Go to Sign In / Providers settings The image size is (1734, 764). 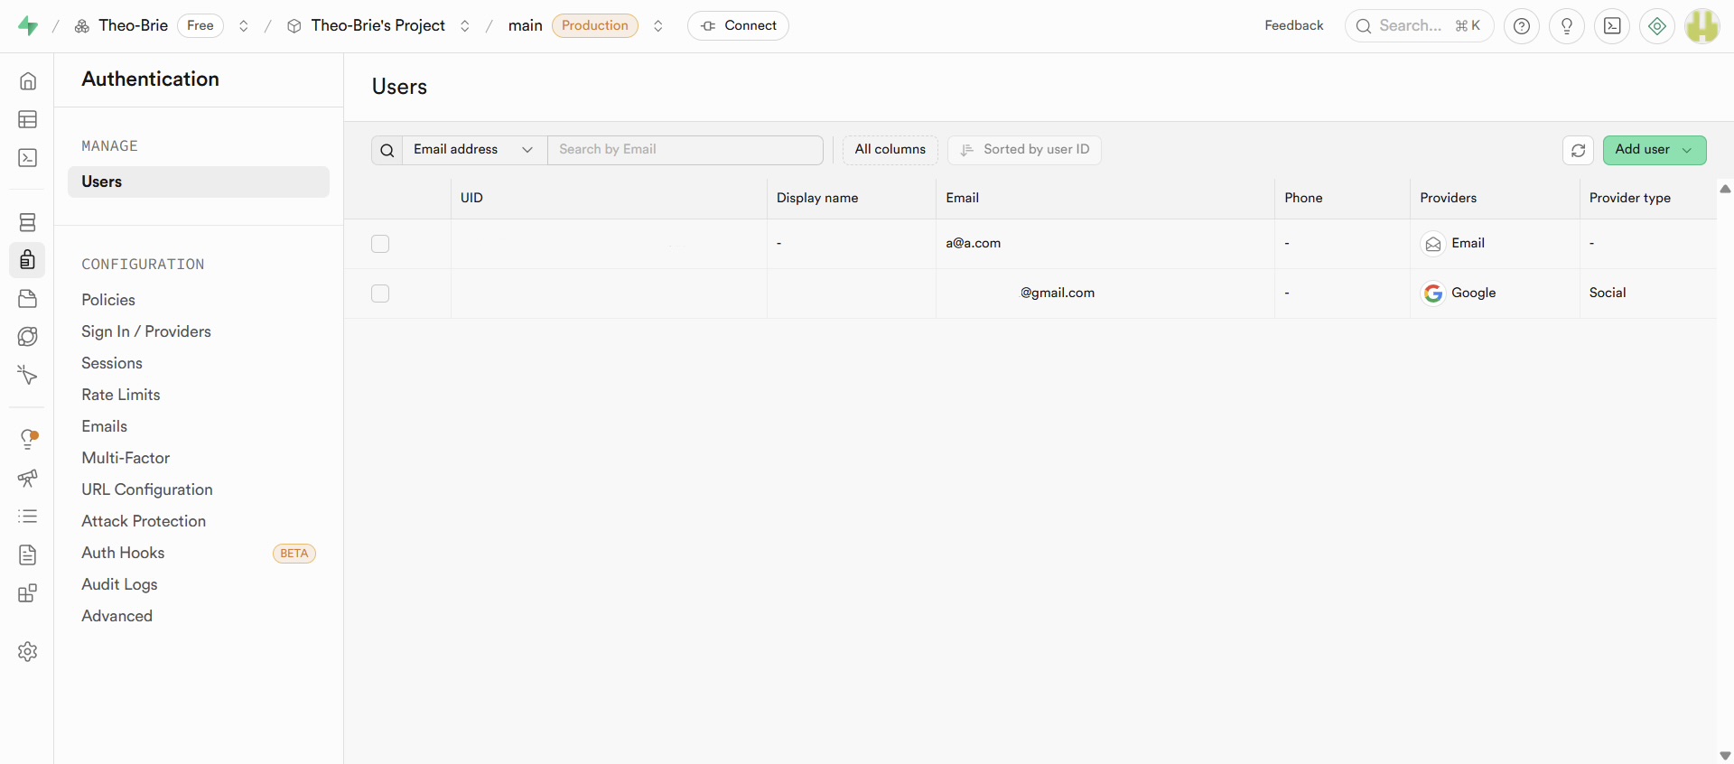point(146,331)
